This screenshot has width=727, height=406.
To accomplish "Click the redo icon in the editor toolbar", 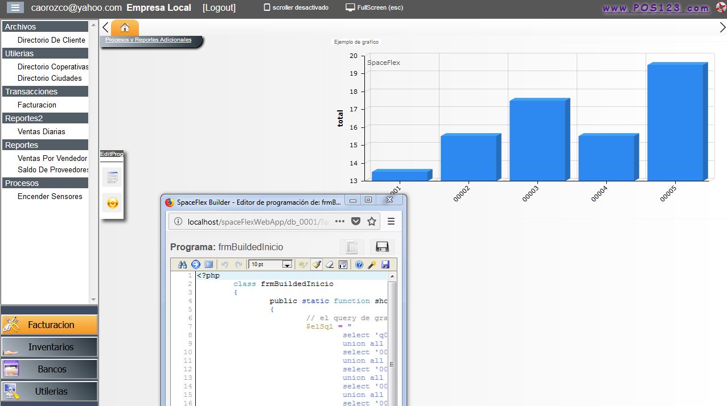I will click(x=239, y=264).
